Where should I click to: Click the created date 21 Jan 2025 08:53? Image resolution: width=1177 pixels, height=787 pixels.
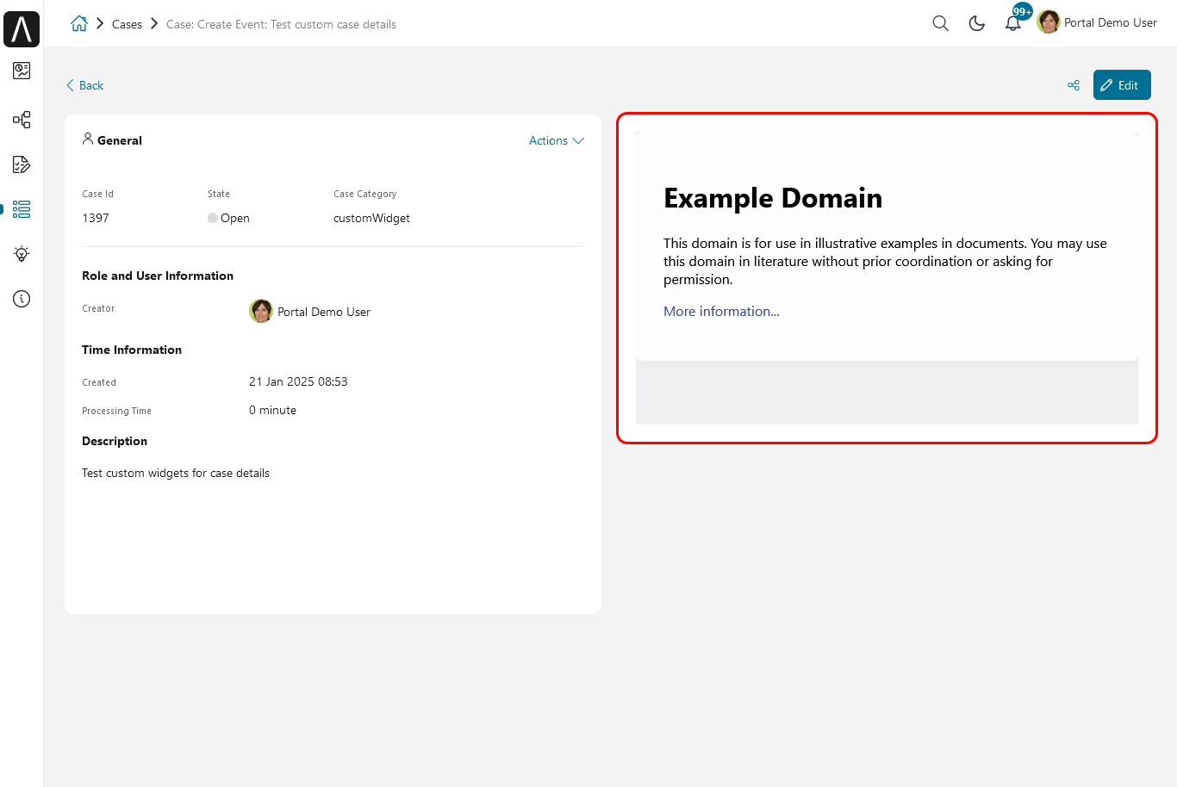[298, 381]
